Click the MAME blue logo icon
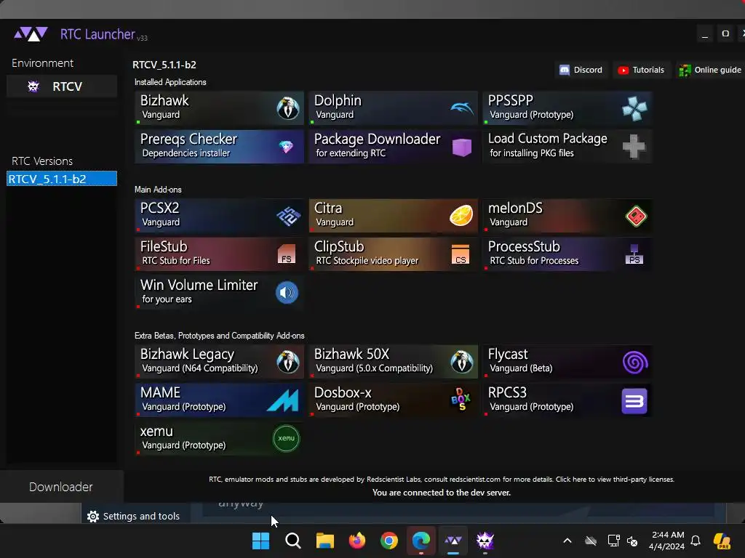This screenshot has height=558, width=745. coord(283,400)
